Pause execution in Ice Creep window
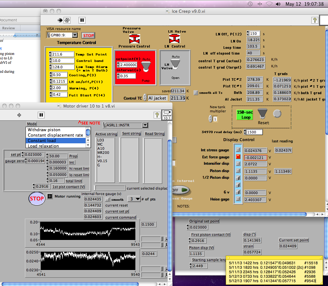Viewport: 328px width, 286px height. pos(82,20)
